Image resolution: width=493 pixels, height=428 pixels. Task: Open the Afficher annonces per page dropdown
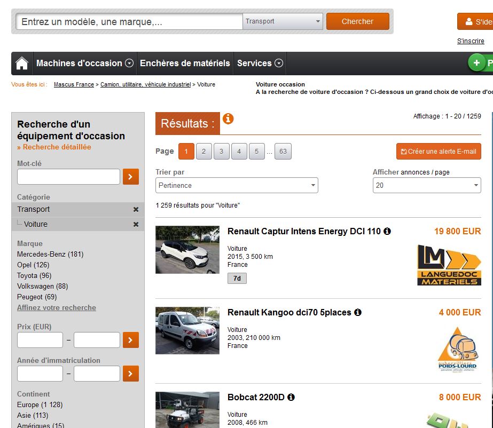click(427, 185)
